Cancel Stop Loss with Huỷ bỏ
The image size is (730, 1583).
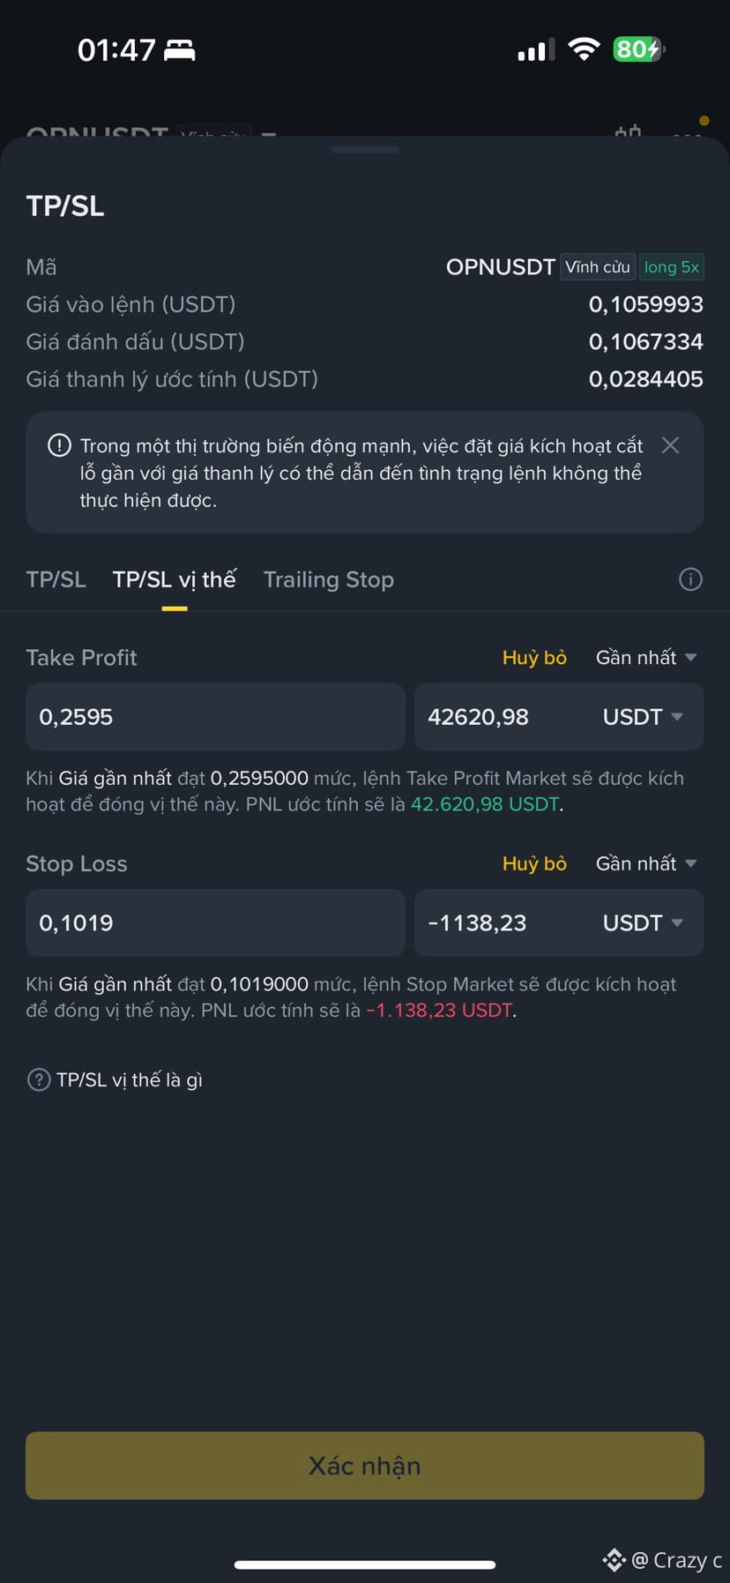[534, 863]
